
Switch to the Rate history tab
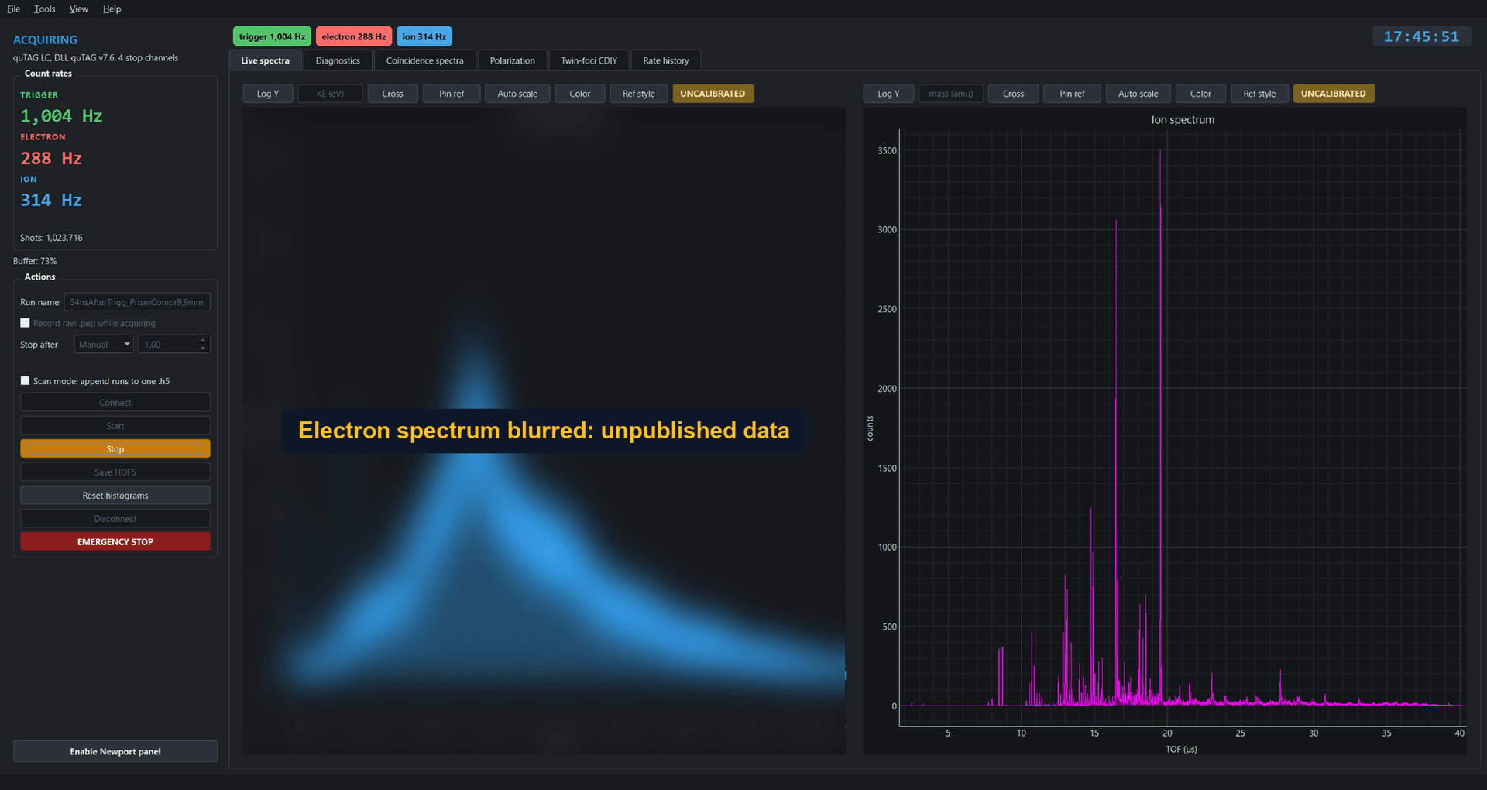pyautogui.click(x=665, y=60)
